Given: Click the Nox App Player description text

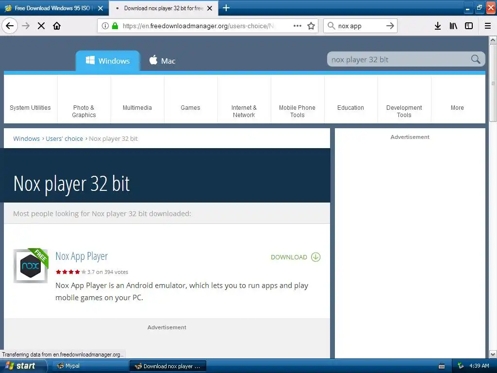Looking at the screenshot, I should [182, 291].
